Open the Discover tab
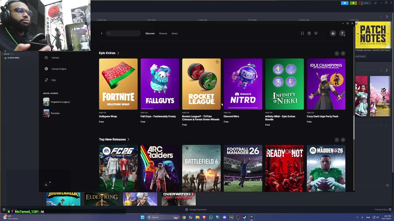394x221 pixels. coord(150,33)
